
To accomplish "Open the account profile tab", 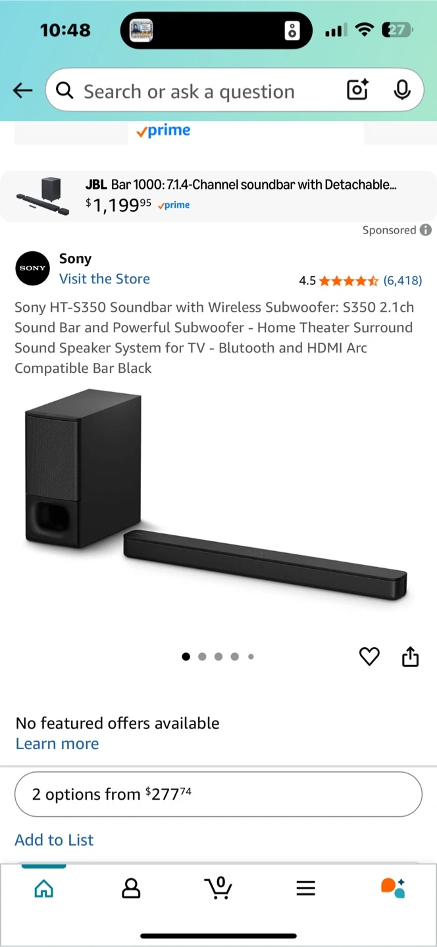I will [x=131, y=888].
